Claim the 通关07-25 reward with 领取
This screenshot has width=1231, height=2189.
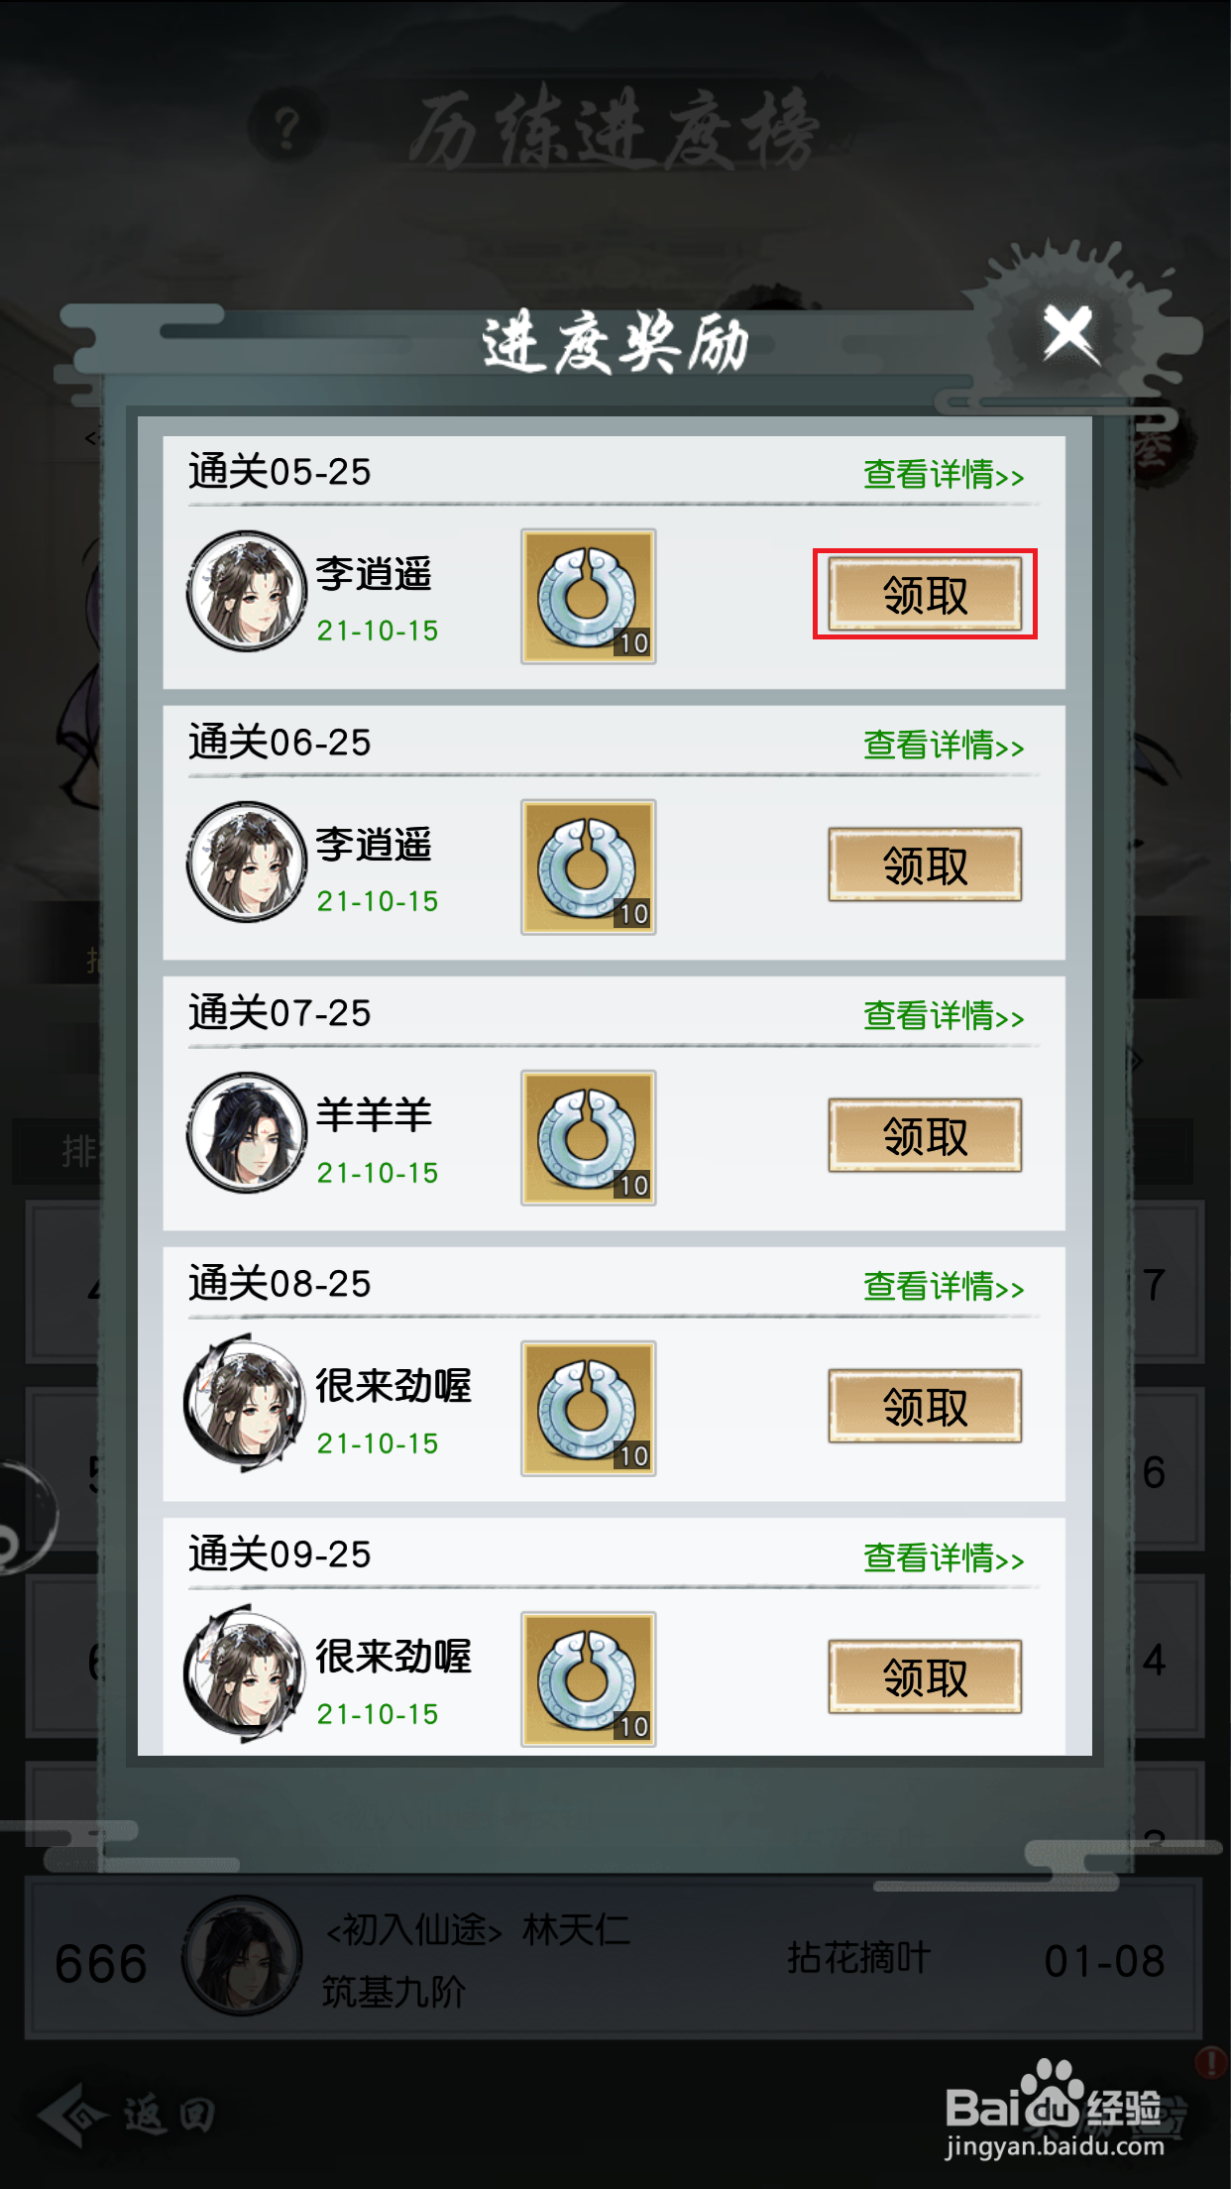(925, 1136)
